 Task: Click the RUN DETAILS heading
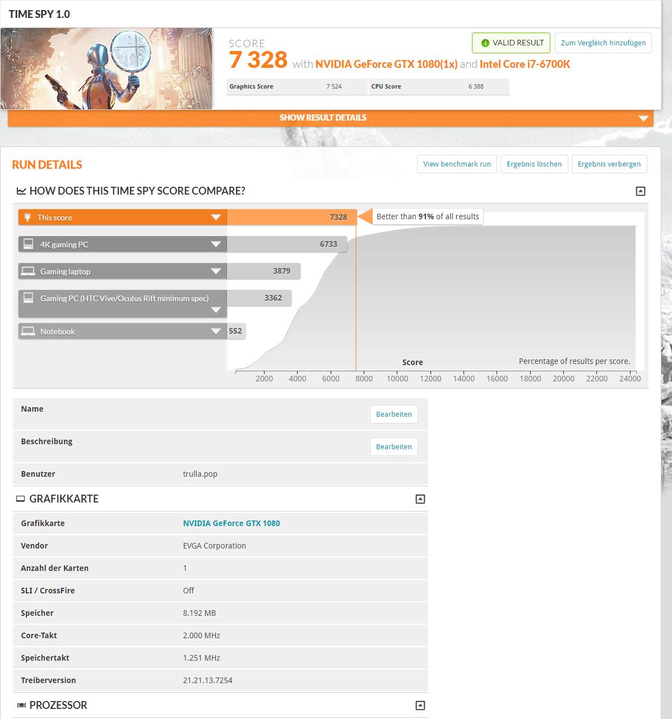pos(47,165)
